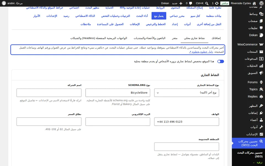This screenshot has width=265, height=166.
Task: Switch to the إضافاتك tab
Action: tap(216, 38)
